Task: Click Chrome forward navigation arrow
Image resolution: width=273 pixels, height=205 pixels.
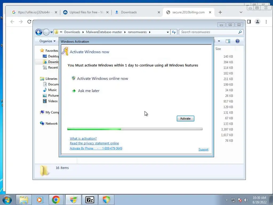Action: tap(21, 21)
